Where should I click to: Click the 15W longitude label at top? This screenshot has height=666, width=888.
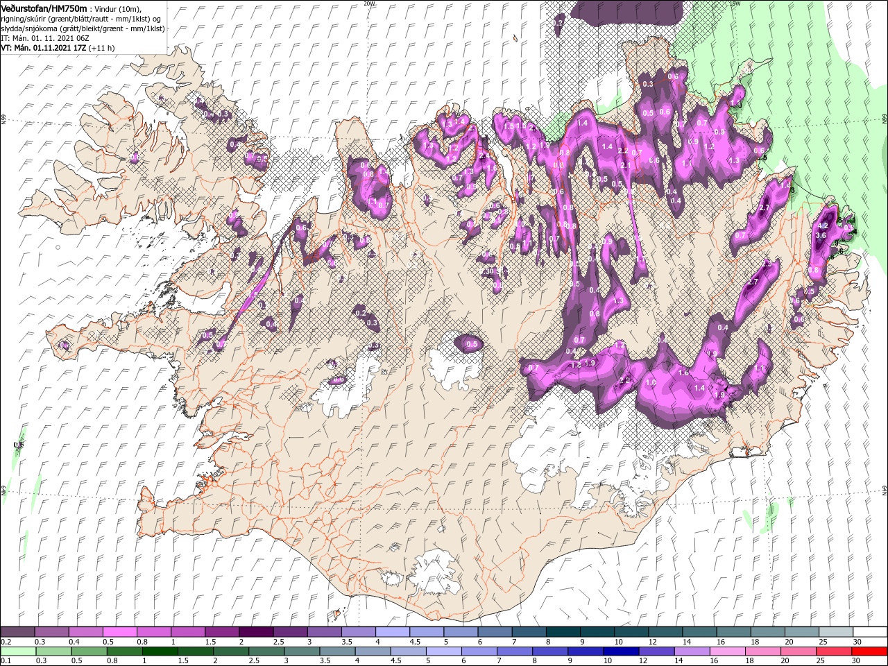tap(735, 3)
